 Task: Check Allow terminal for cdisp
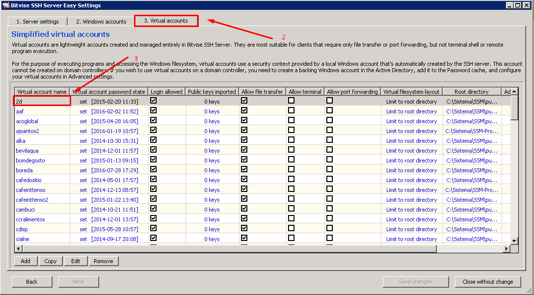click(291, 229)
